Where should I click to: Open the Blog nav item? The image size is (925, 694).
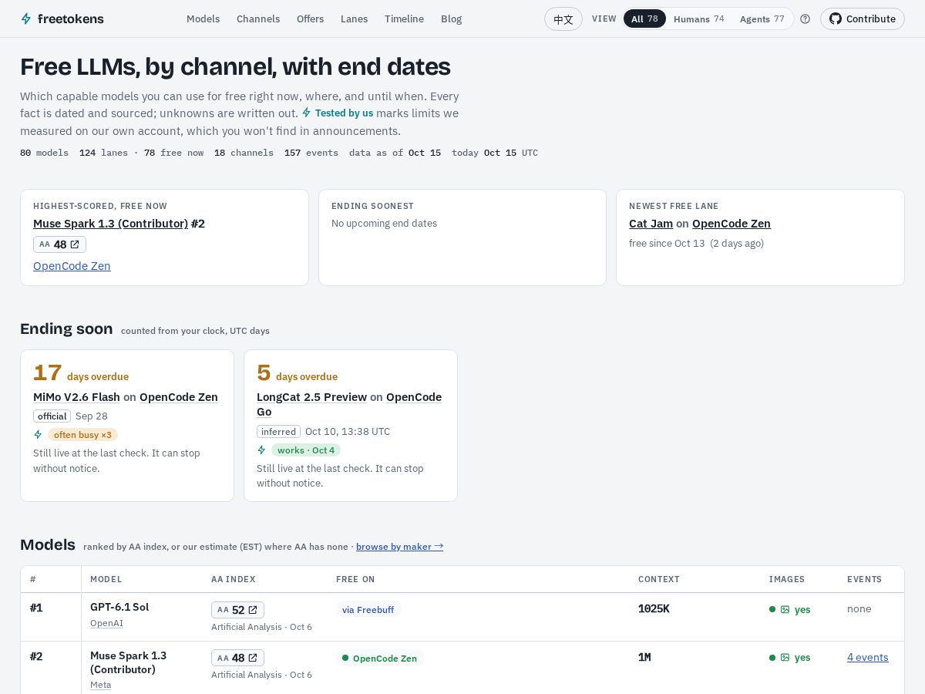pos(451,19)
